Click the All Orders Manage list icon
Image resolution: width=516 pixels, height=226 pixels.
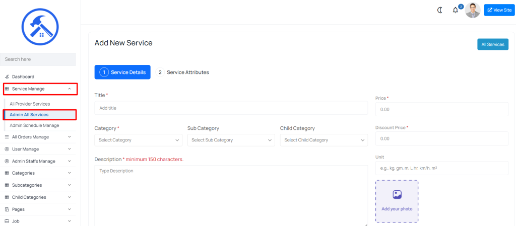[7, 137]
